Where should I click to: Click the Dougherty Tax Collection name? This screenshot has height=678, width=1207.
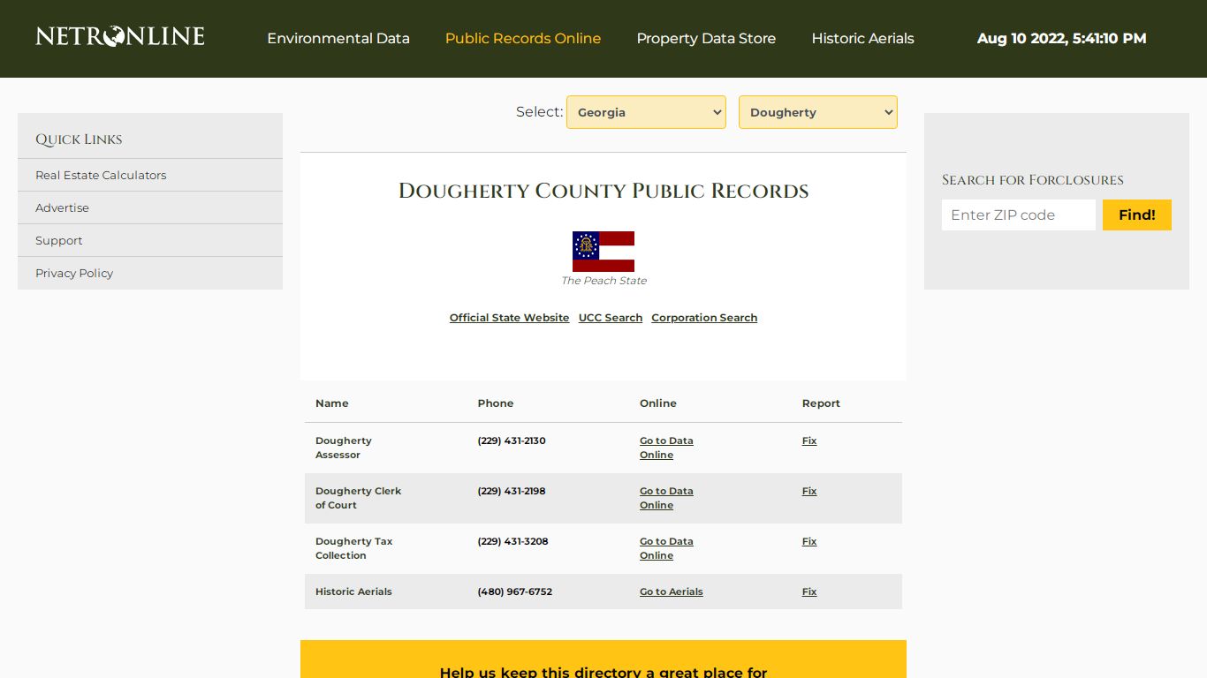[353, 548]
